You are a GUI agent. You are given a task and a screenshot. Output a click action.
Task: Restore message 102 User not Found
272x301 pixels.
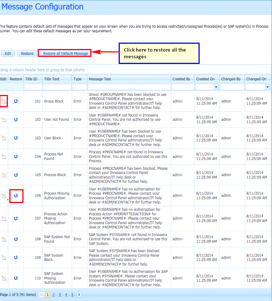16,119
